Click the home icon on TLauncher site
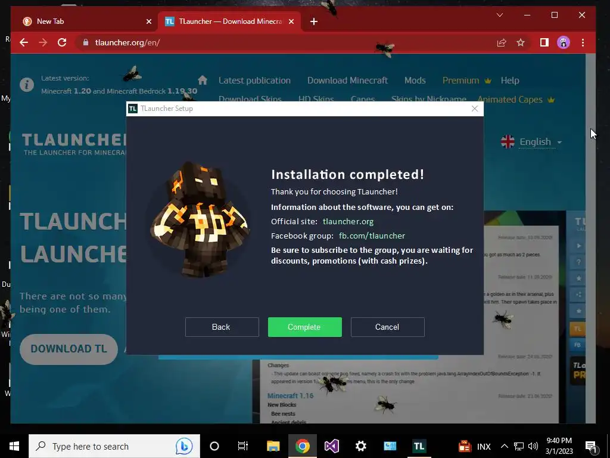Viewport: 610px width, 458px height. tap(203, 81)
